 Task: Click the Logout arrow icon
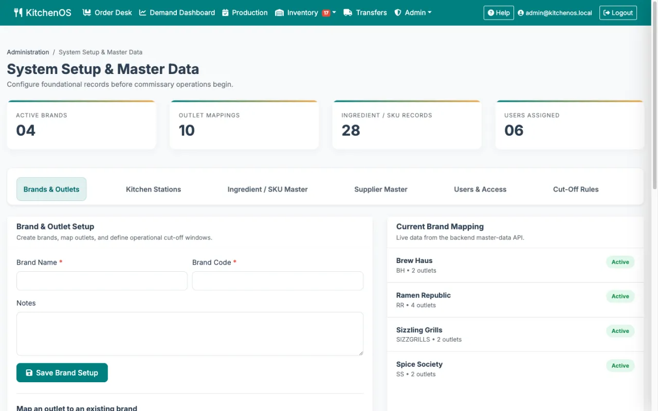point(607,13)
